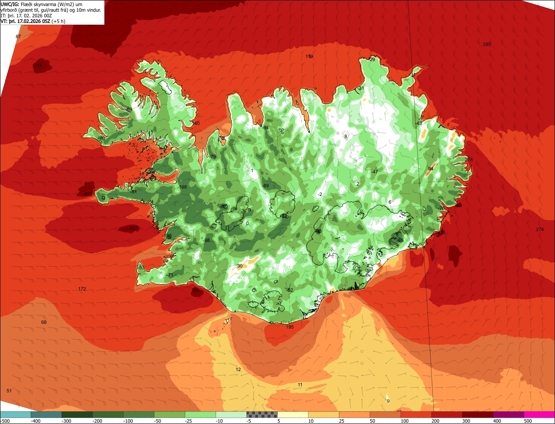Screen dimensions: 555x424
Task: Select the magenta above-500 legend swatch
Action: coord(539,414)
